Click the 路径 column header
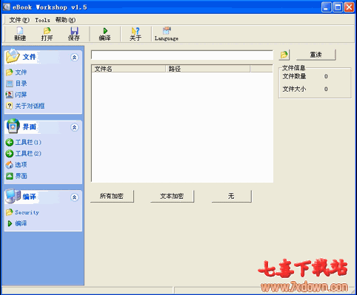 click(208, 69)
